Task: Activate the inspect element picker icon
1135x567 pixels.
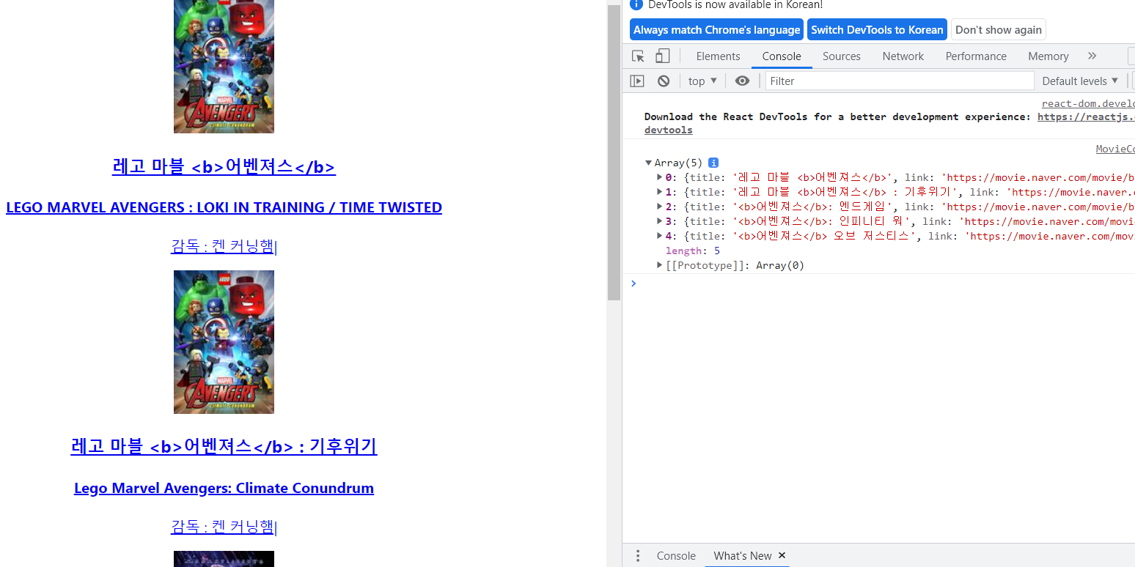Action: click(x=638, y=56)
